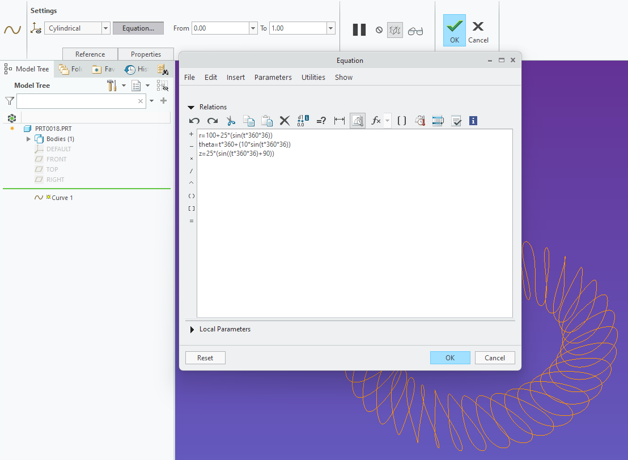Open the information icon in relations toolbar
The image size is (628, 460).
(x=473, y=120)
